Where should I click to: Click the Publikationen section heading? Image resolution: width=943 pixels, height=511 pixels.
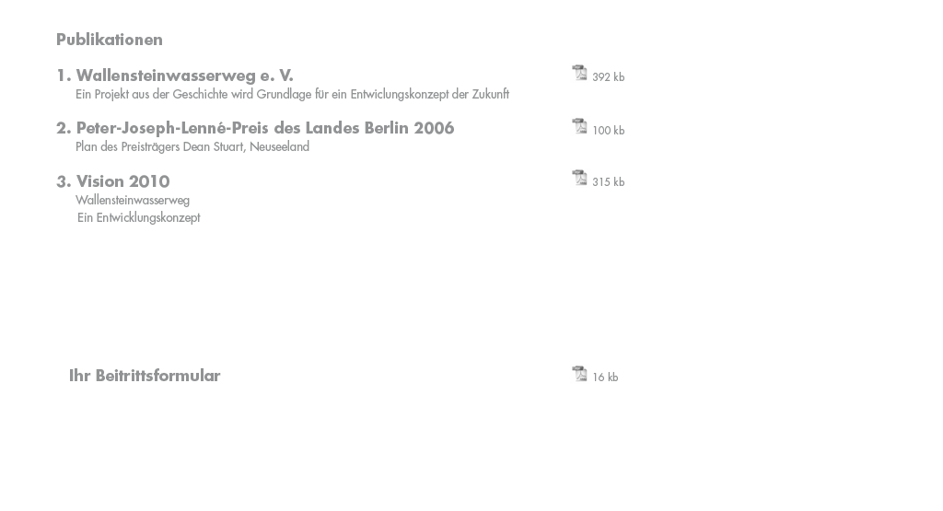tap(110, 40)
